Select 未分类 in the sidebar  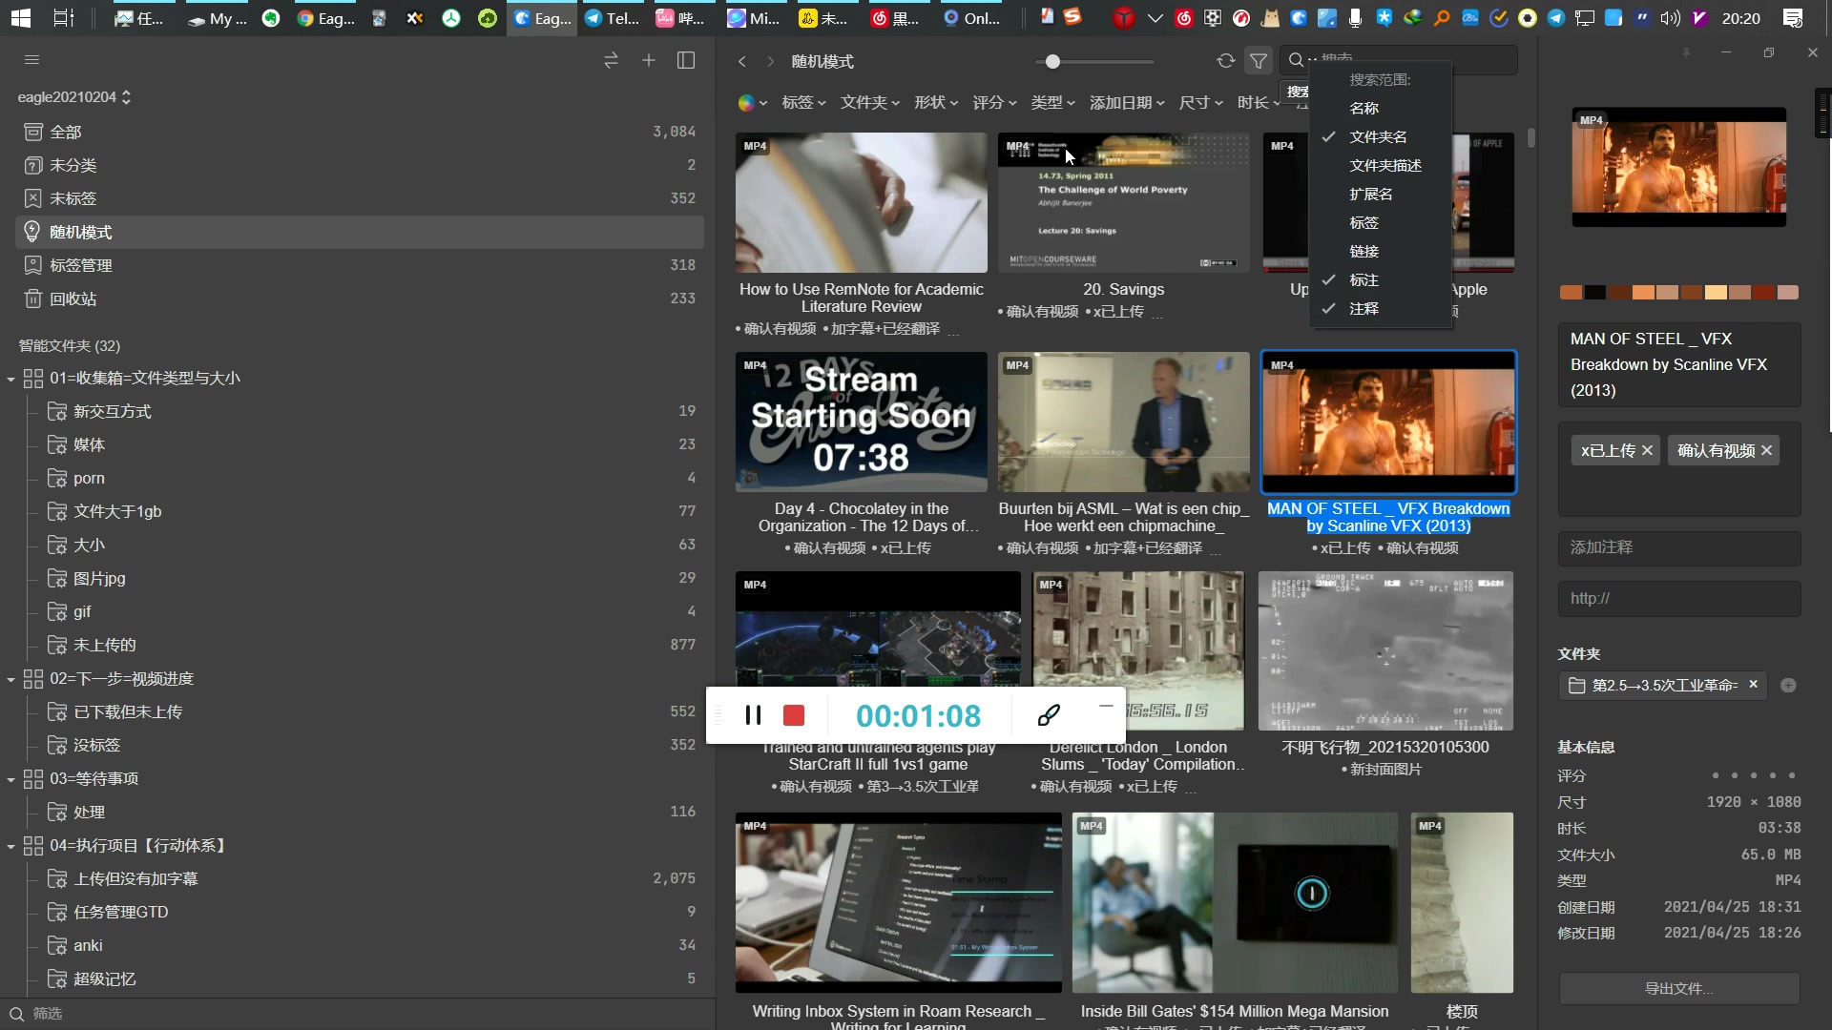point(360,165)
